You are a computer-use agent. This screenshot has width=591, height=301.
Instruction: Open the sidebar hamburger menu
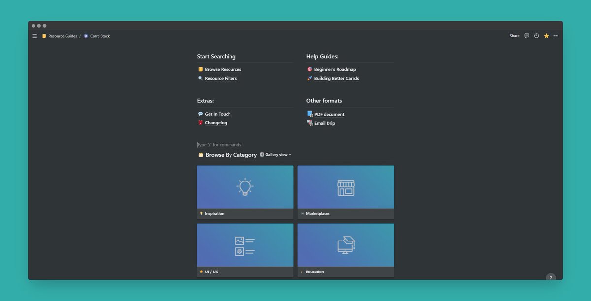coord(34,36)
